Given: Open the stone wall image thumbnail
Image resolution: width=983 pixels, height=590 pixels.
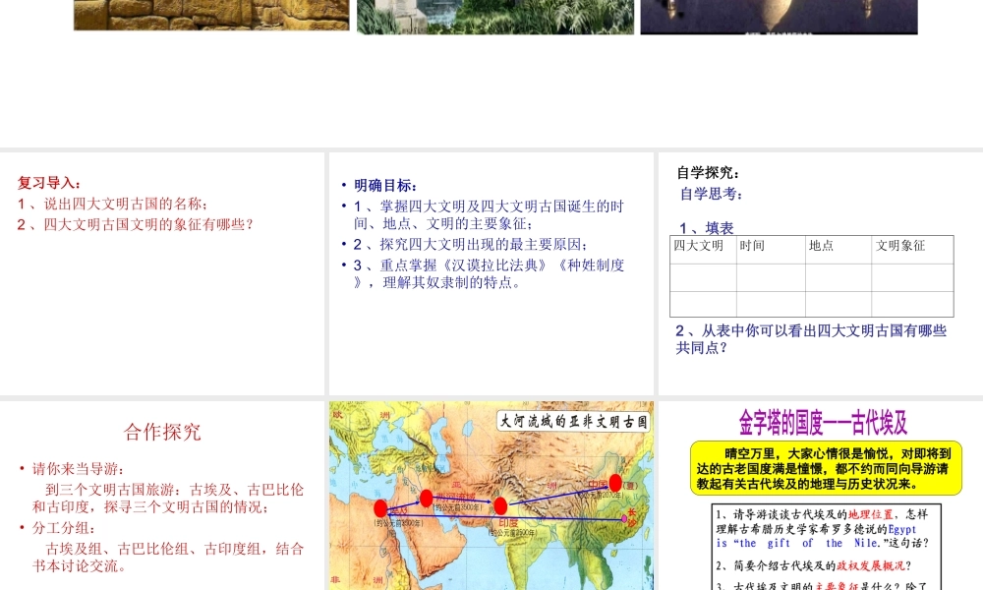Looking at the screenshot, I should [211, 15].
